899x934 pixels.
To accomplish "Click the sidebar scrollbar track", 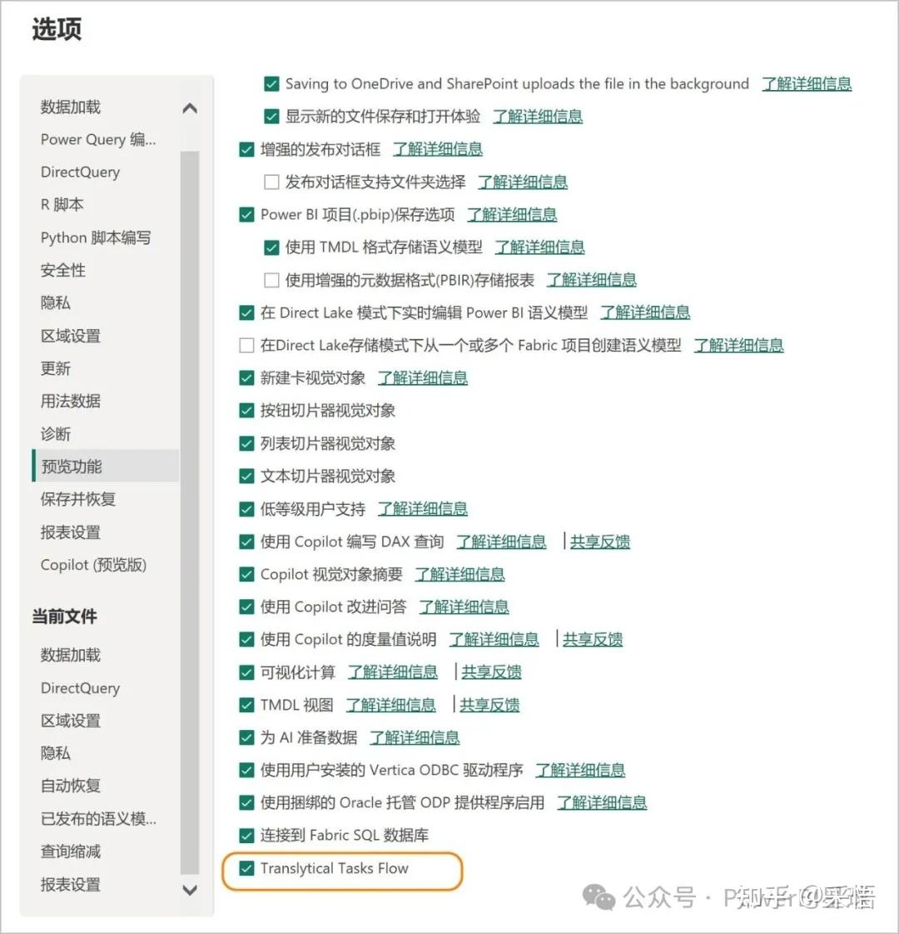I will [x=190, y=500].
